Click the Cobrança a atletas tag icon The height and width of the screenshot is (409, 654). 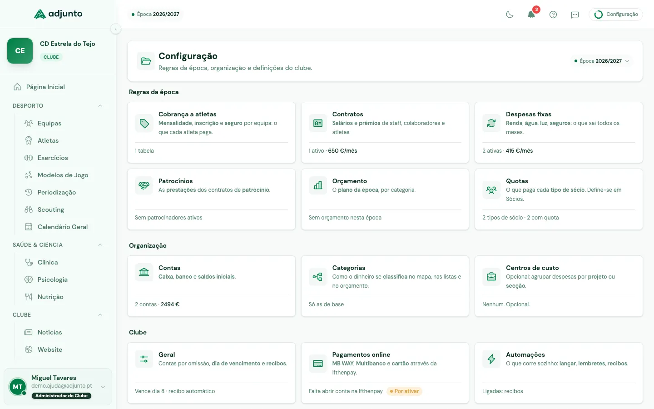[x=144, y=123]
